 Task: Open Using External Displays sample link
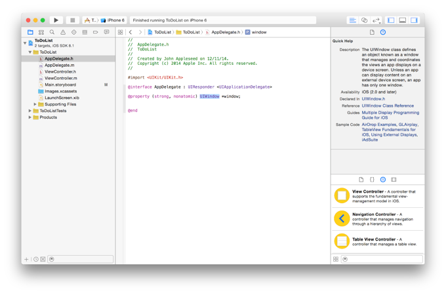coord(394,134)
